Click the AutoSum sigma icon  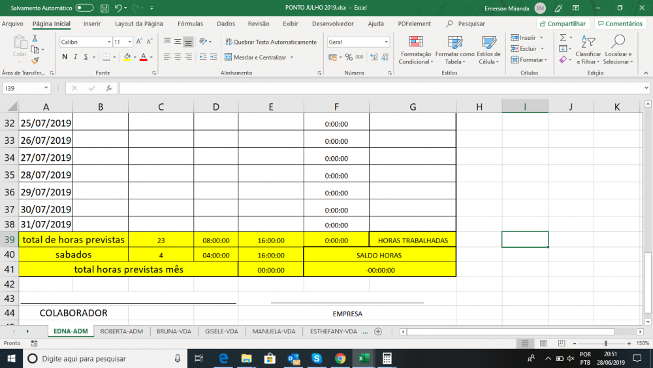[563, 38]
